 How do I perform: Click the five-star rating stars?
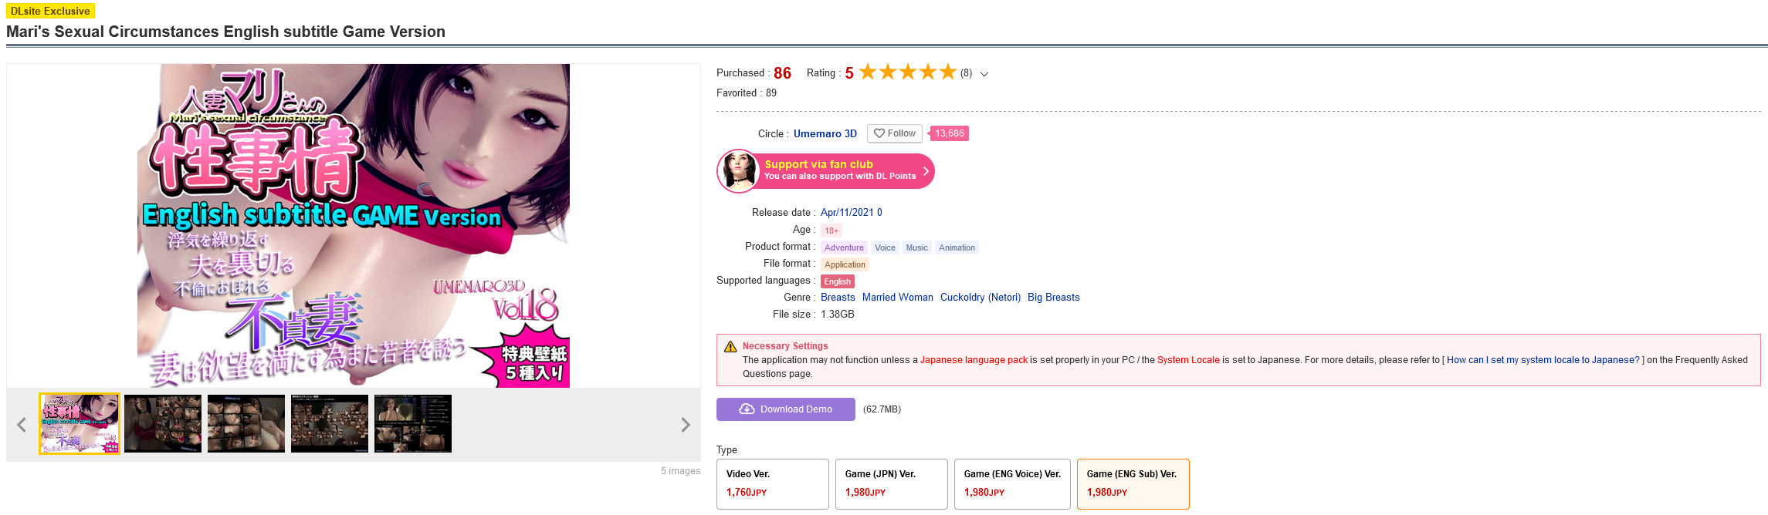click(x=908, y=72)
